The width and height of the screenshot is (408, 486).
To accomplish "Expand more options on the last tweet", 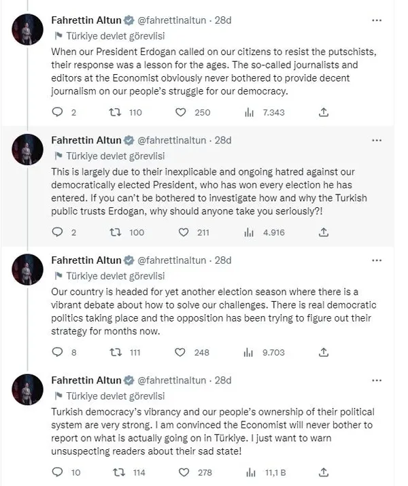I will point(377,380).
